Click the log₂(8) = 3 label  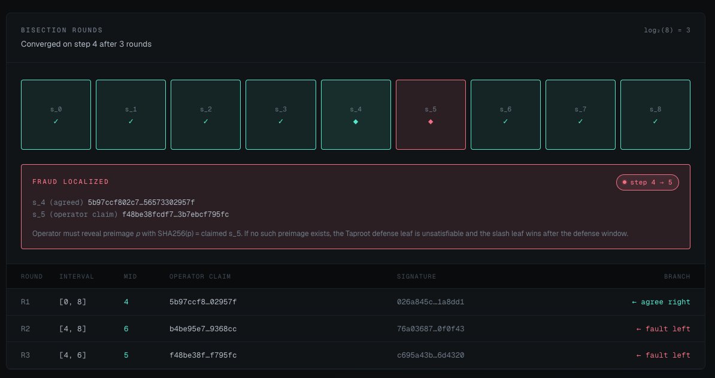pos(667,31)
